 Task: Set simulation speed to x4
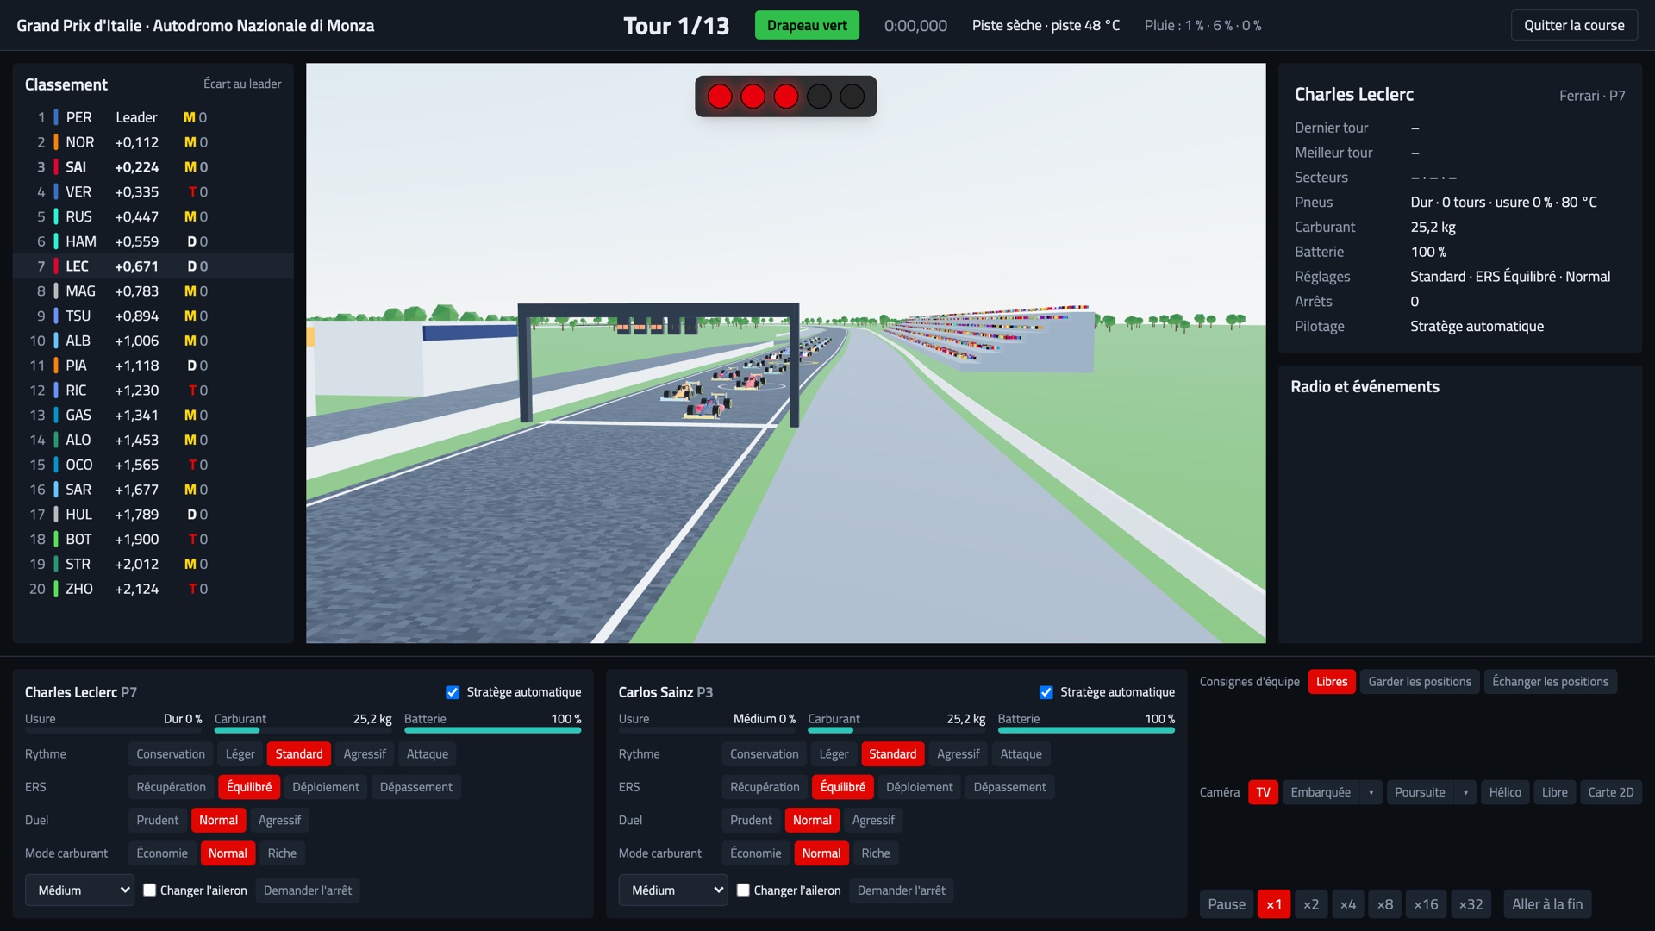click(1347, 904)
